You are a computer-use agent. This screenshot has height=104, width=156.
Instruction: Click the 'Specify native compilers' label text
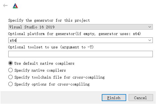point(40,70)
